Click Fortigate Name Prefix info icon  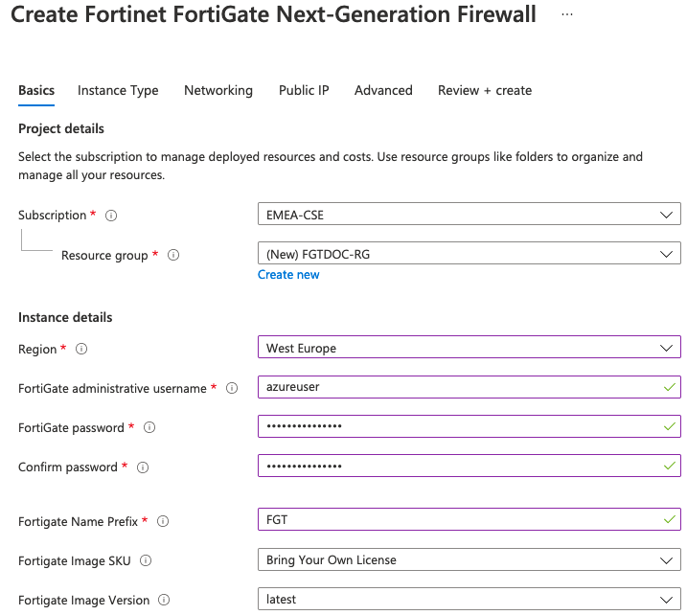[163, 522]
